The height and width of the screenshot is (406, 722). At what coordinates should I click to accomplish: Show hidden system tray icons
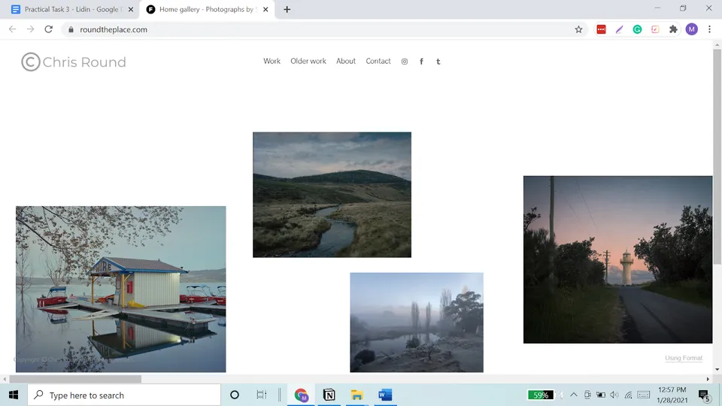574,395
